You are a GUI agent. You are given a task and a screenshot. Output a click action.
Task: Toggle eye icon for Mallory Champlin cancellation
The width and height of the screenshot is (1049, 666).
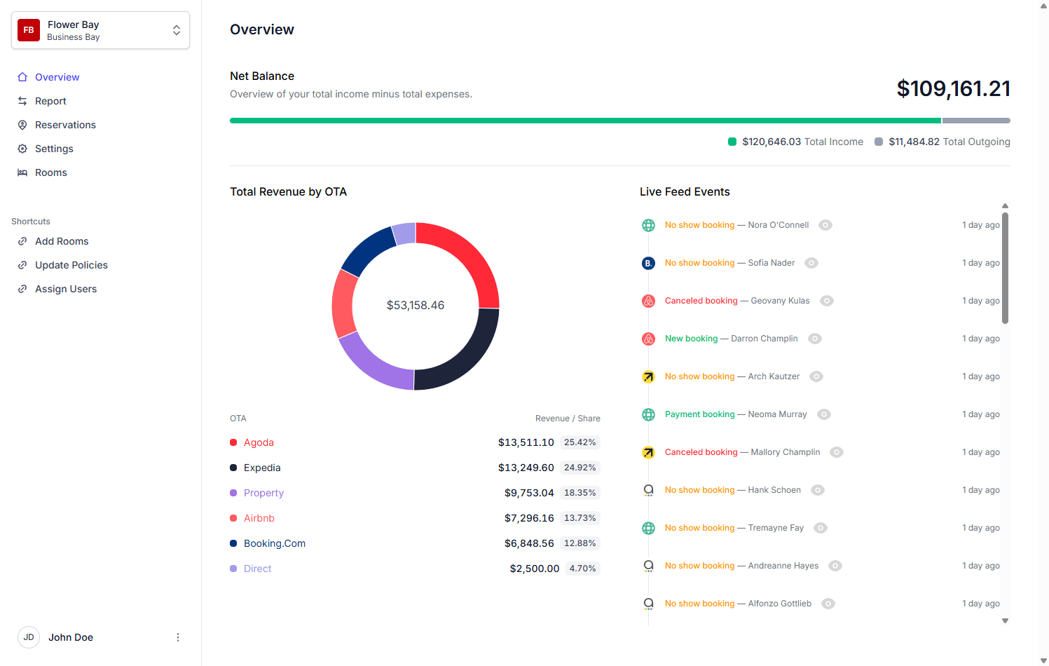coord(837,452)
